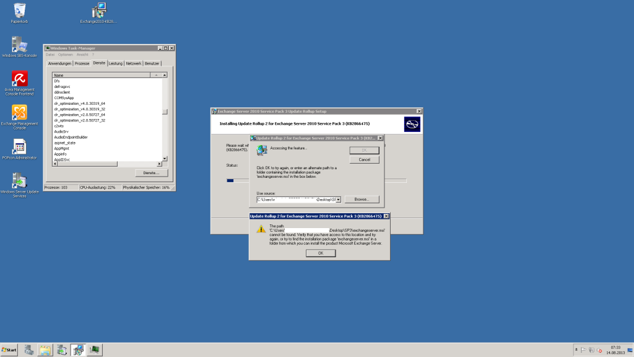
Task: Click the services list scroll-up arrow
Action: pos(165,75)
